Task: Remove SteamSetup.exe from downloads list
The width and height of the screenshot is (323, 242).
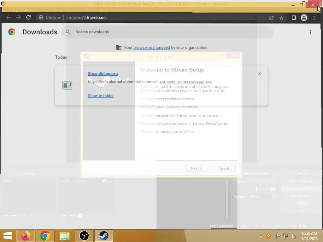Action: click(259, 74)
